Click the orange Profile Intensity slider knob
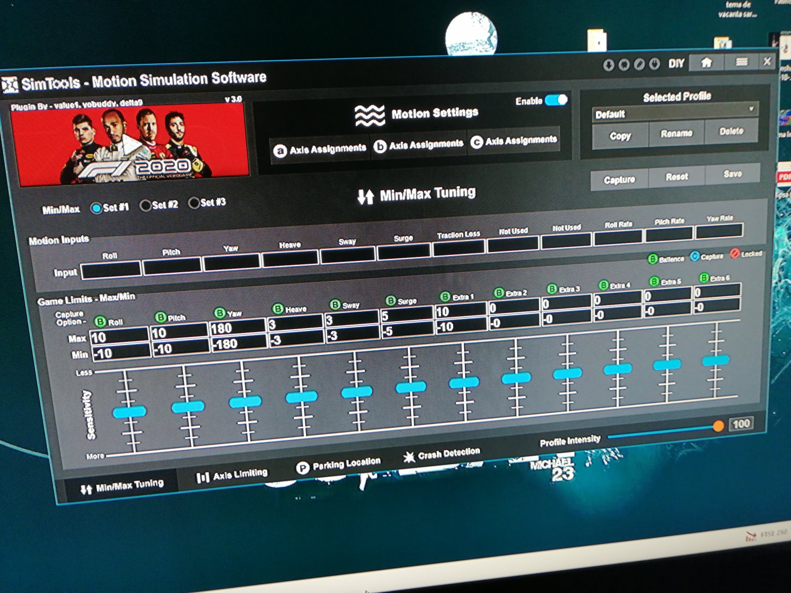 [718, 426]
